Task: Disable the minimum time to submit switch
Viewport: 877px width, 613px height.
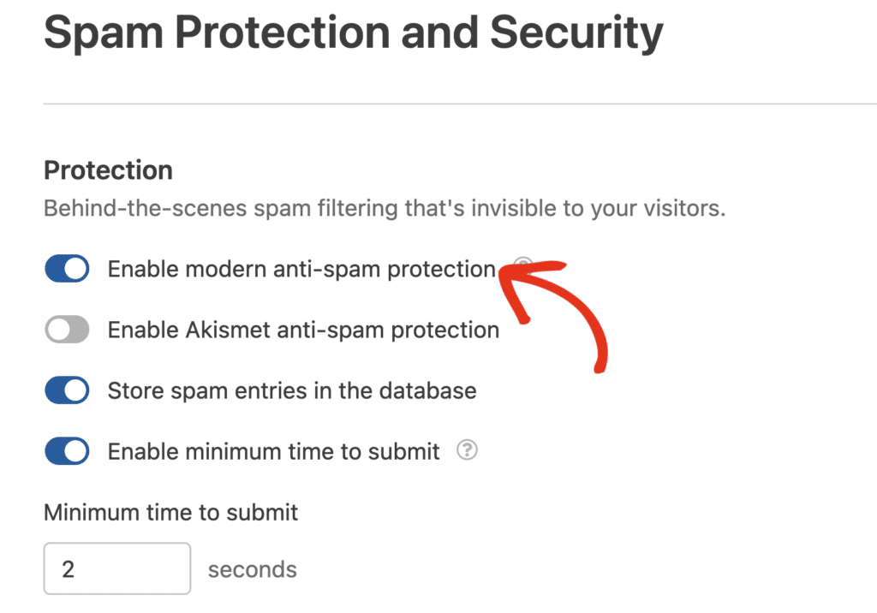Action: coord(67,451)
